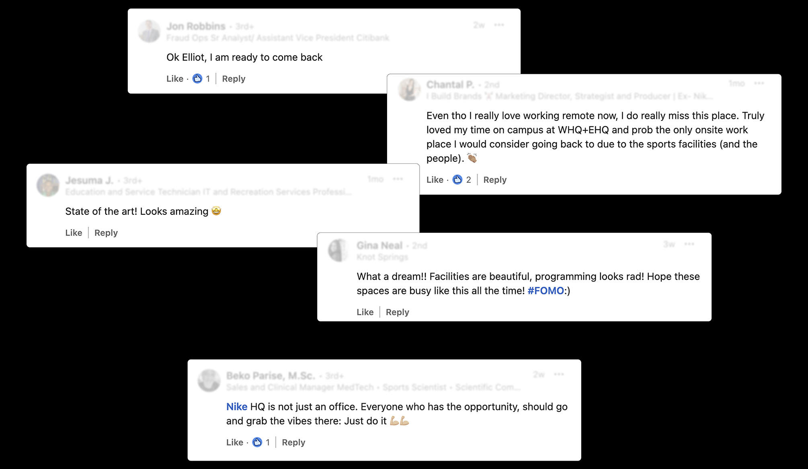Screen dimensions: 808x469
Task: Open options menu on Jon Robbins comment
Action: pyautogui.click(x=499, y=25)
